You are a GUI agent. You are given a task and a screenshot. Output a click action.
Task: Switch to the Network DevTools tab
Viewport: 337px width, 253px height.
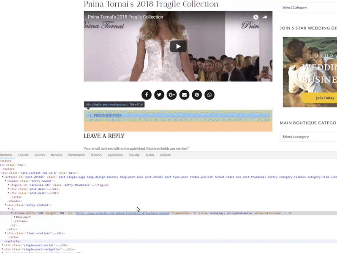click(x=56, y=155)
